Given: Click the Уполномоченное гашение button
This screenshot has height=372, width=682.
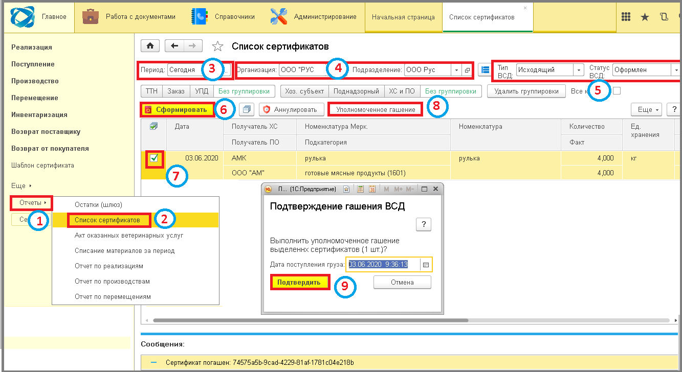Looking at the screenshot, I should (x=376, y=109).
